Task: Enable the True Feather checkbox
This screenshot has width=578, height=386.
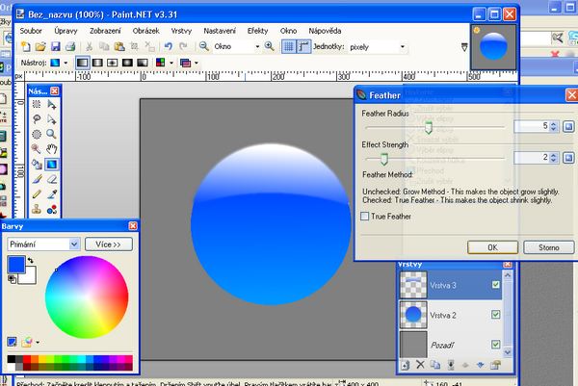Action: [x=364, y=218]
